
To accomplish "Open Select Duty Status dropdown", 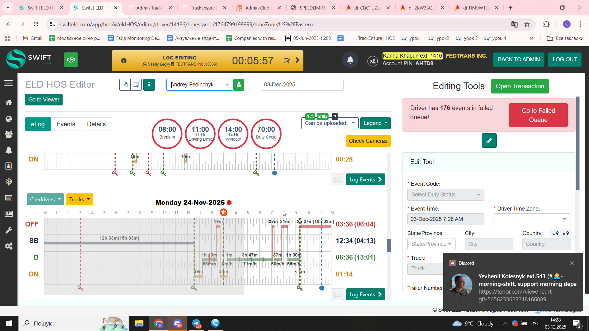I will [445, 195].
